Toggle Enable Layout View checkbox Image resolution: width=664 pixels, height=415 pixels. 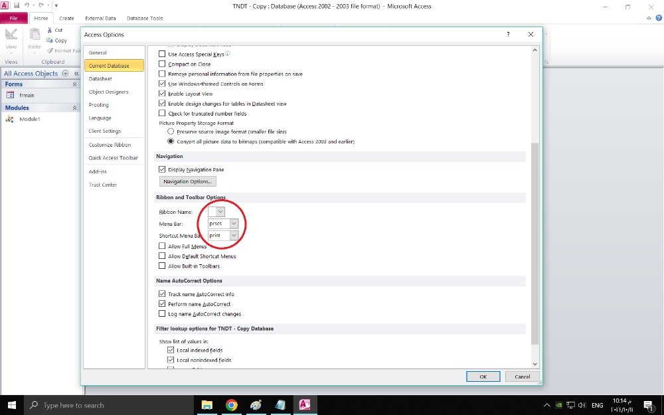click(x=162, y=94)
